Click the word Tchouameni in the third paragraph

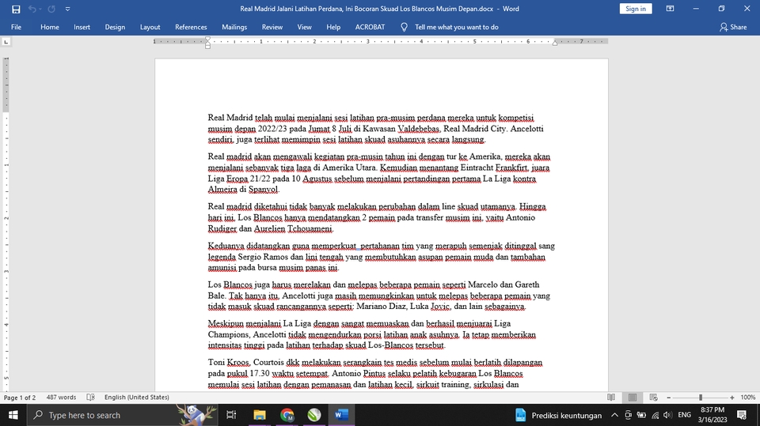pyautogui.click(x=310, y=228)
